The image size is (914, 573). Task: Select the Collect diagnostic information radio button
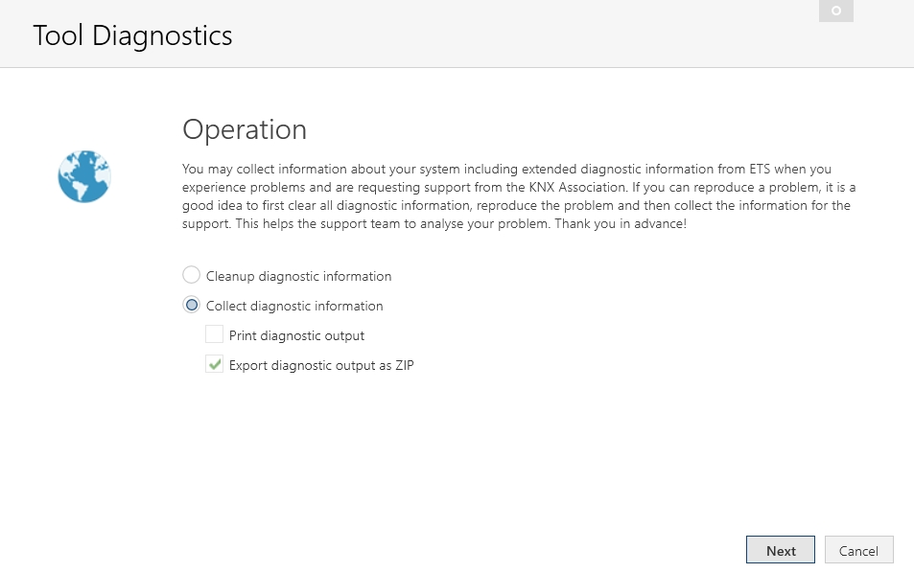click(191, 305)
